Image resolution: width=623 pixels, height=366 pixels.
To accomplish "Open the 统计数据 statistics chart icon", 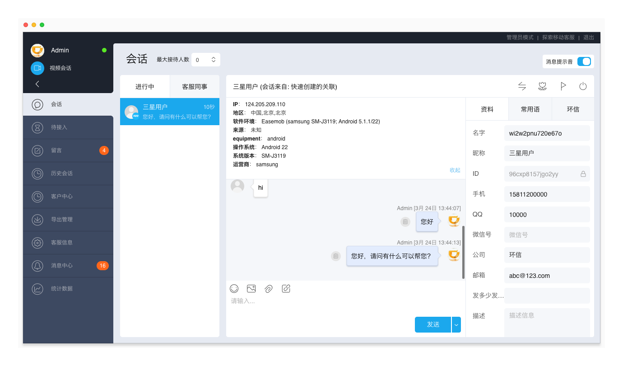I will pyautogui.click(x=37, y=289).
